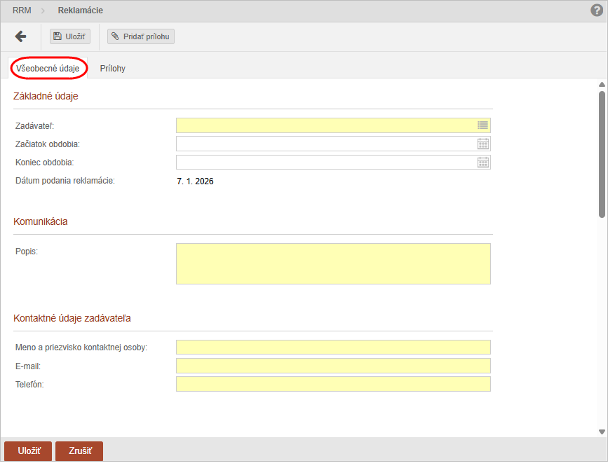Click into the Koniec obdobia date field
The image size is (608, 468).
[326, 163]
